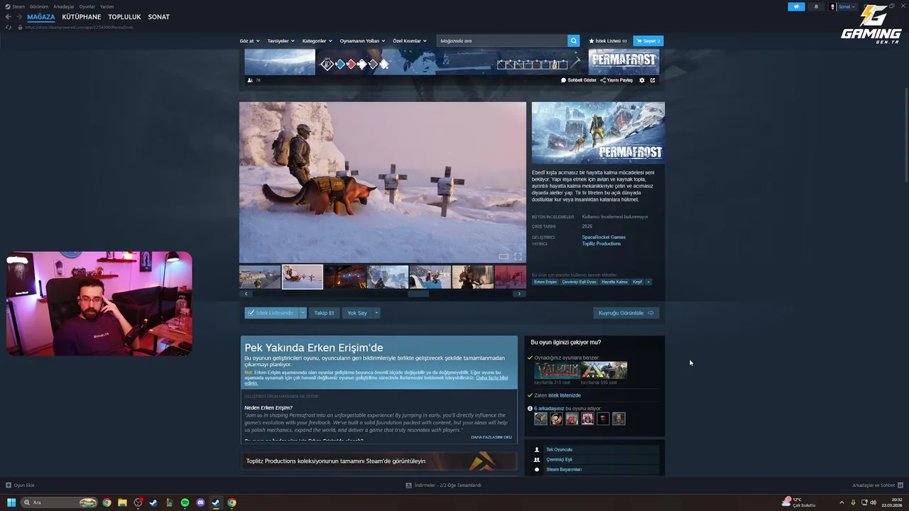
Task: Click Yayını Paylaş share option
Action: coord(616,80)
